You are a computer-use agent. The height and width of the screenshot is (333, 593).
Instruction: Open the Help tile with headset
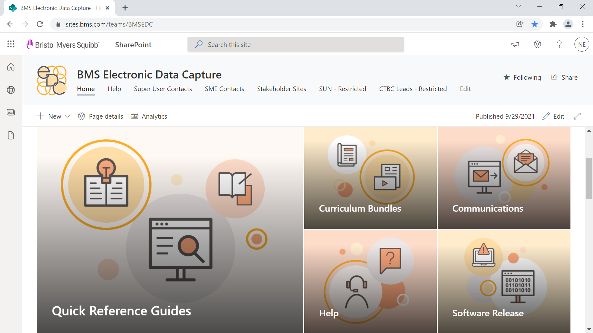point(370,281)
